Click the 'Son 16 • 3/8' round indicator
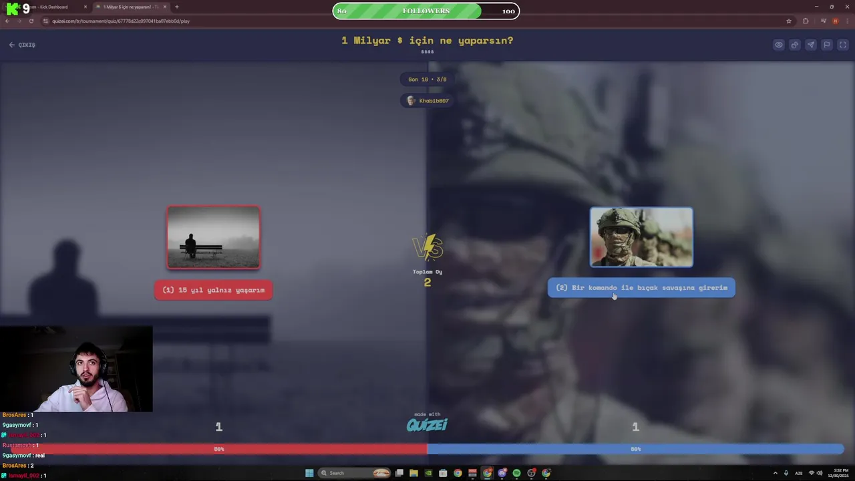 click(427, 79)
